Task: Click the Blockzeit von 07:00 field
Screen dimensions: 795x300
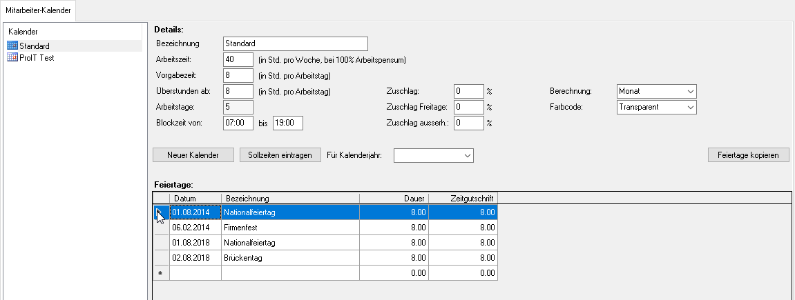Action: (x=238, y=123)
